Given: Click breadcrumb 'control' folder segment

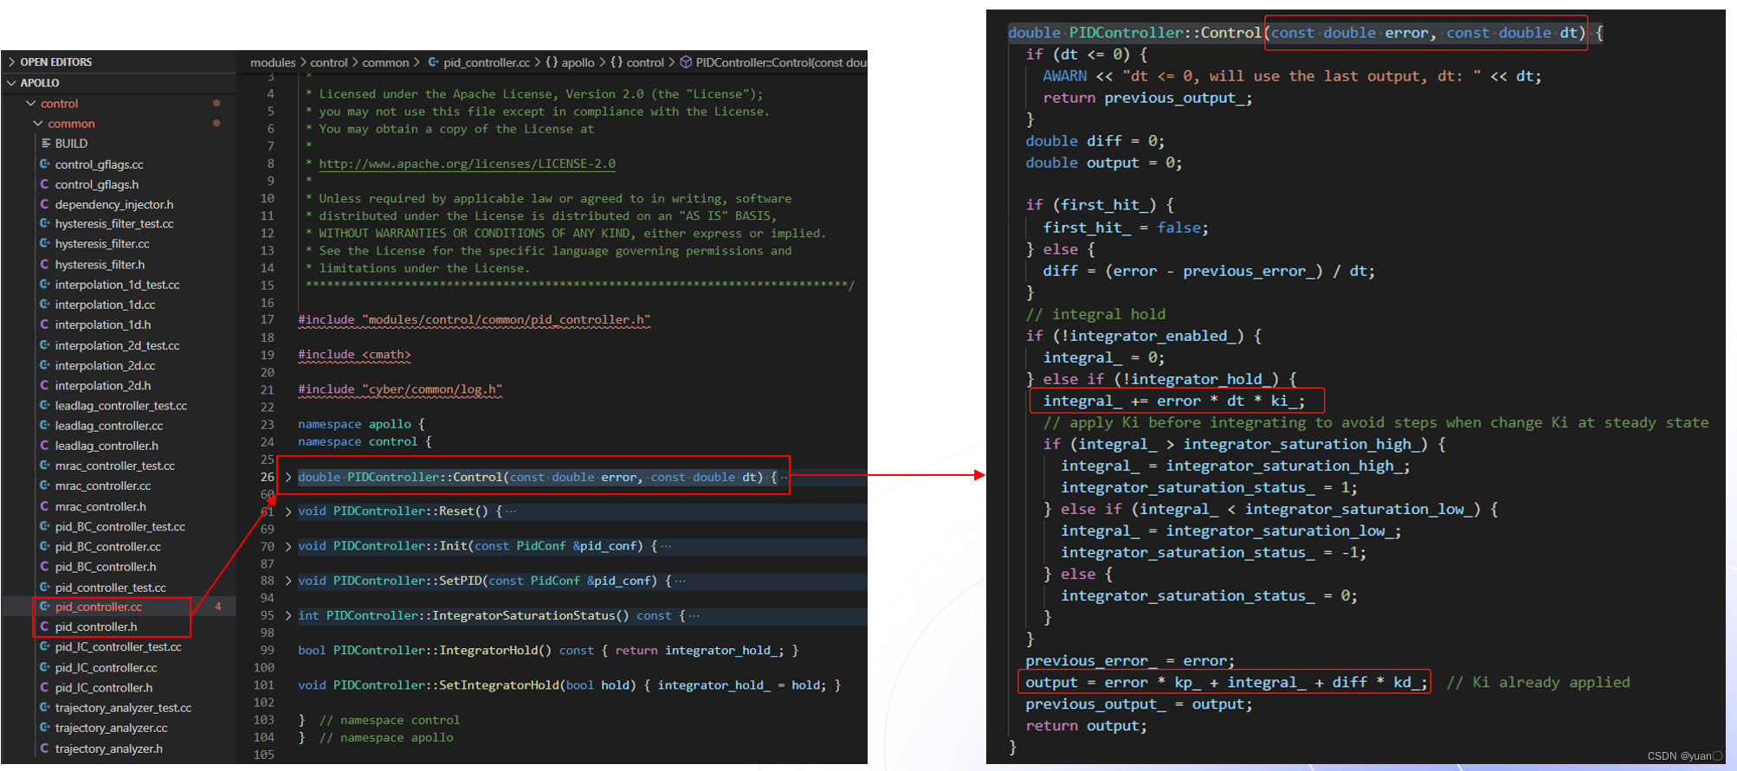Looking at the screenshot, I should (329, 62).
